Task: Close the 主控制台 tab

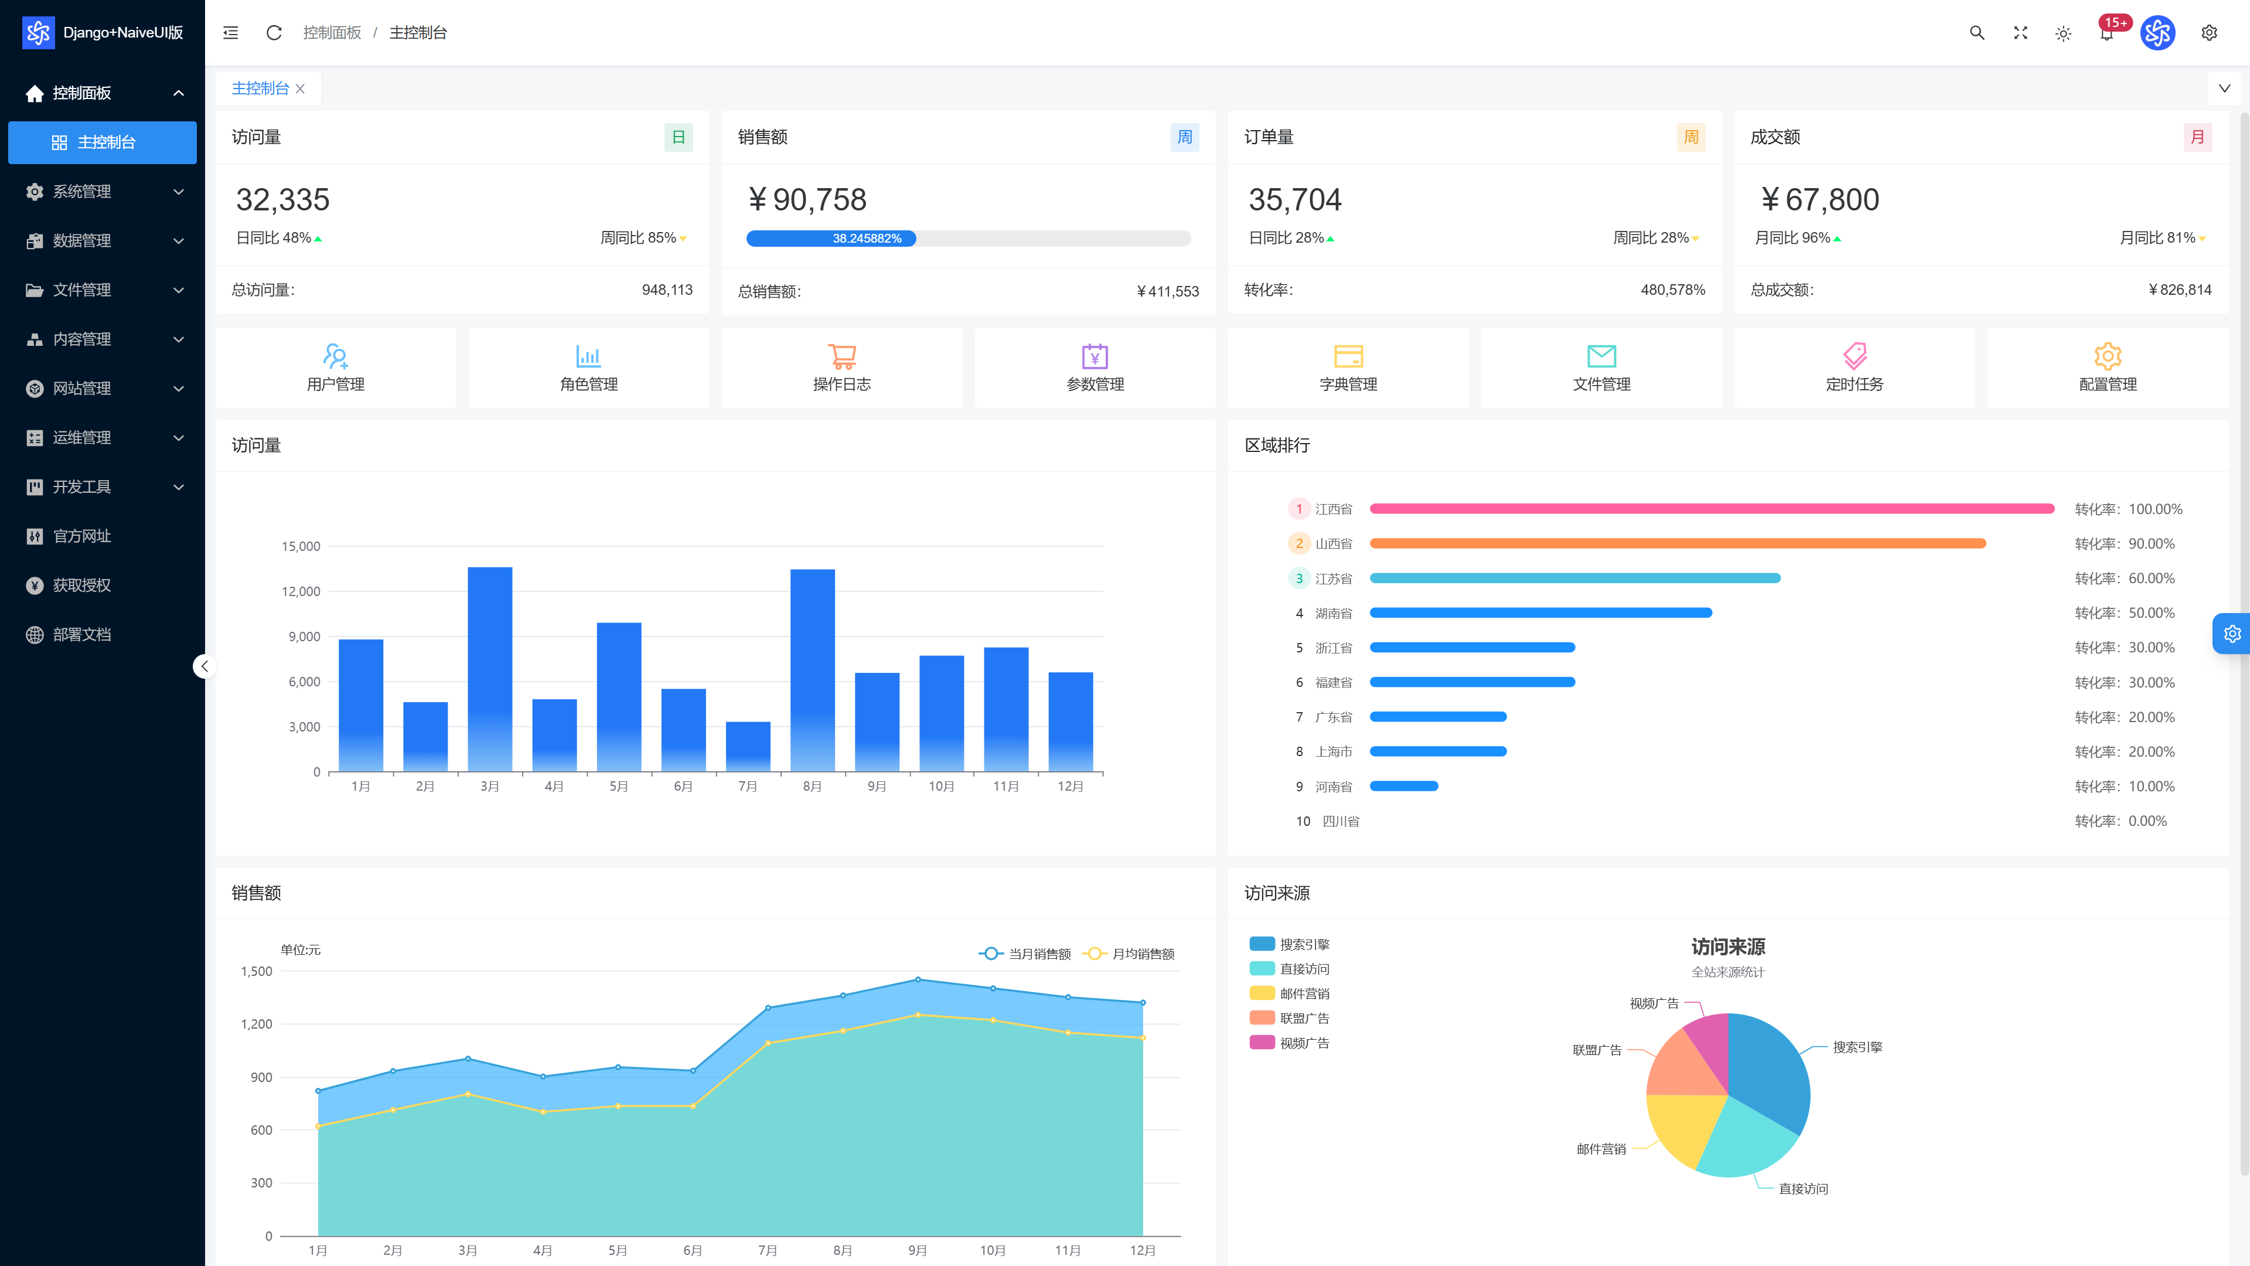Action: point(301,89)
